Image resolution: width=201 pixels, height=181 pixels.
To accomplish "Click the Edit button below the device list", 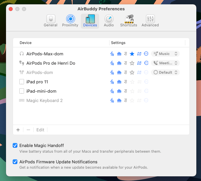I will coord(40,130).
